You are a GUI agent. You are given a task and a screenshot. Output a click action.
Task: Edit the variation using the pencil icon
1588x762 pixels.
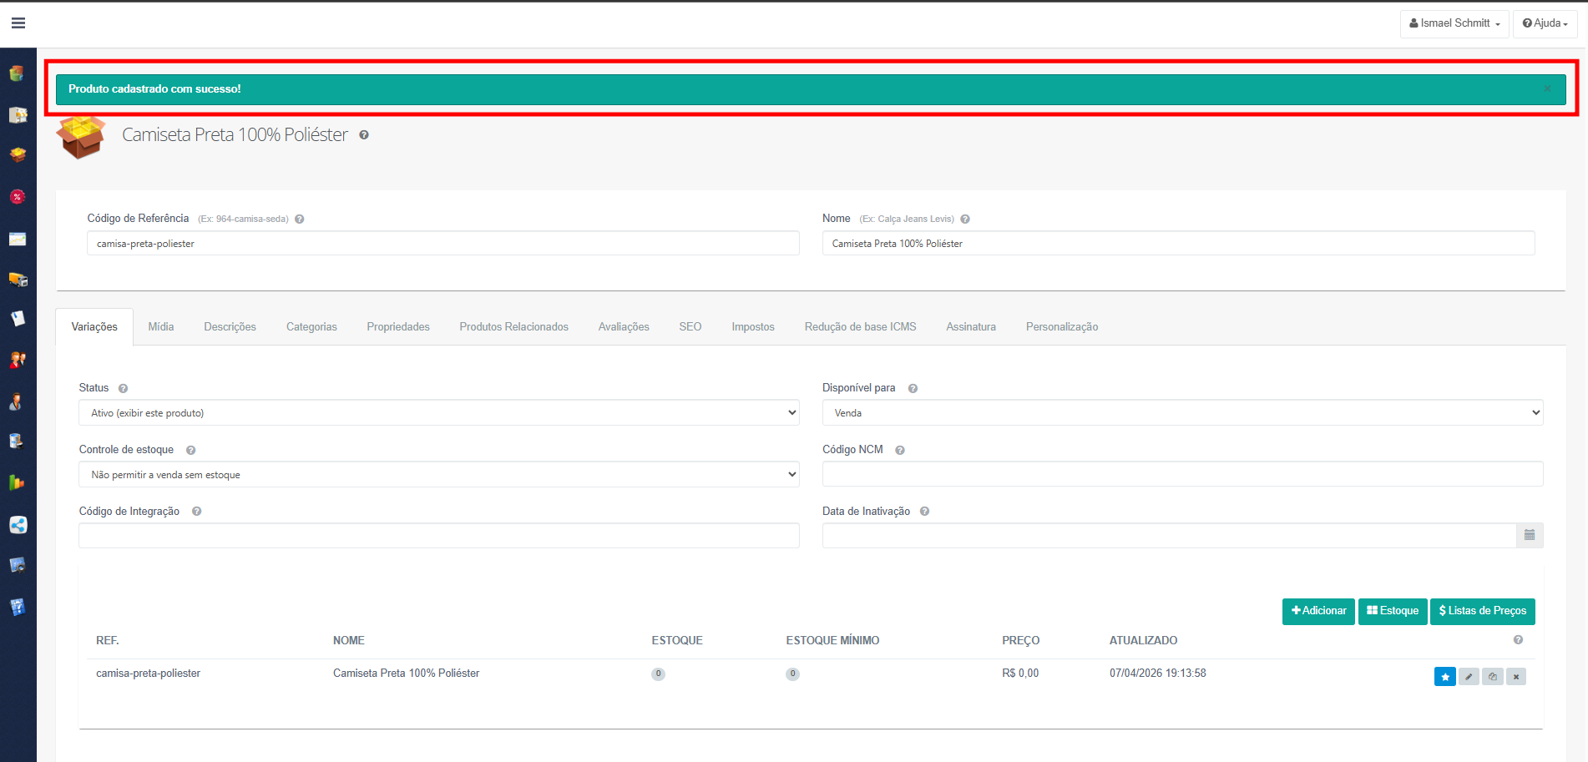tap(1469, 677)
